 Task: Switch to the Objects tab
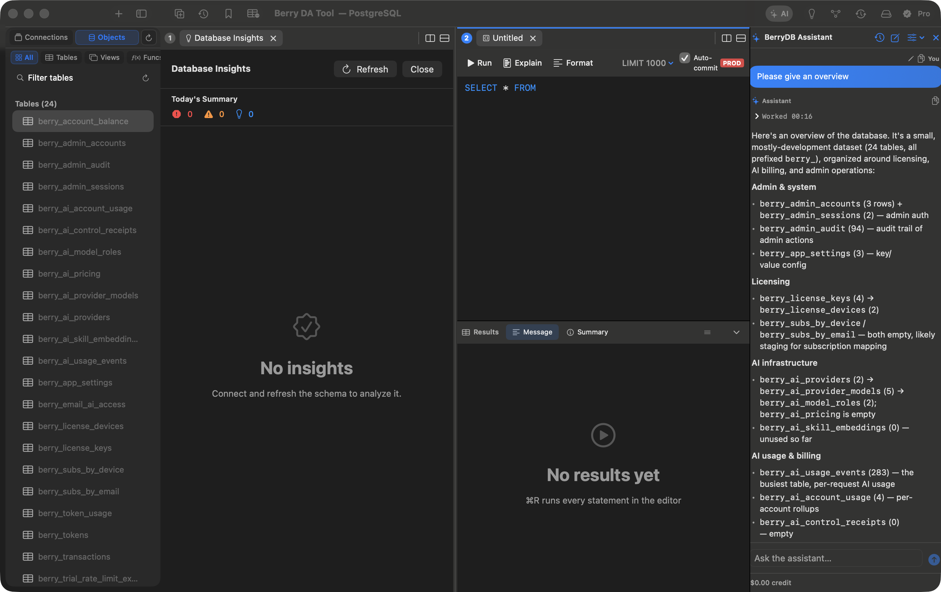[107, 37]
